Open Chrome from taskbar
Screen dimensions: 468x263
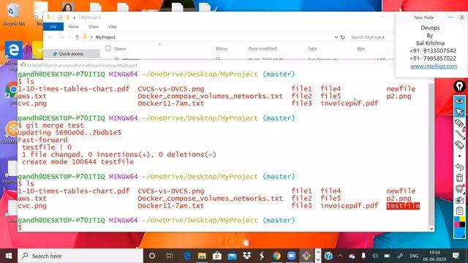click(276, 256)
